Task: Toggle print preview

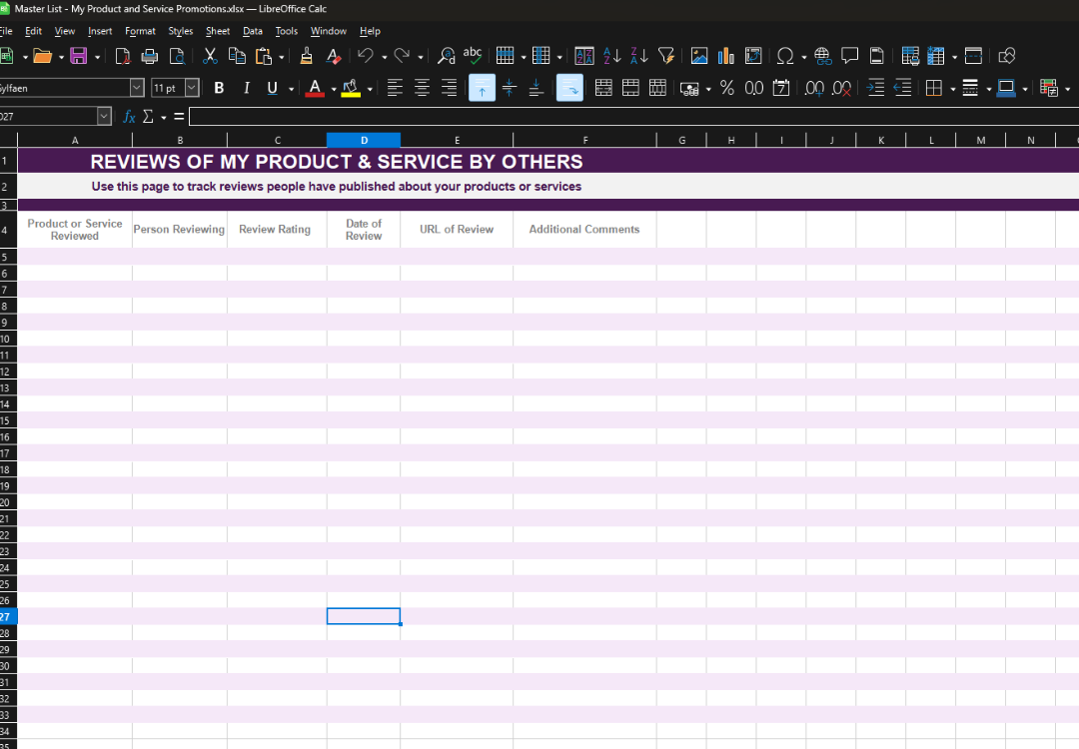Action: tap(177, 56)
